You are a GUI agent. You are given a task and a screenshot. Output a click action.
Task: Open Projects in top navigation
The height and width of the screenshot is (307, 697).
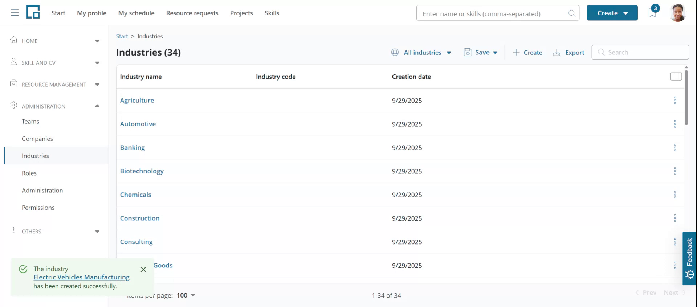(x=241, y=13)
